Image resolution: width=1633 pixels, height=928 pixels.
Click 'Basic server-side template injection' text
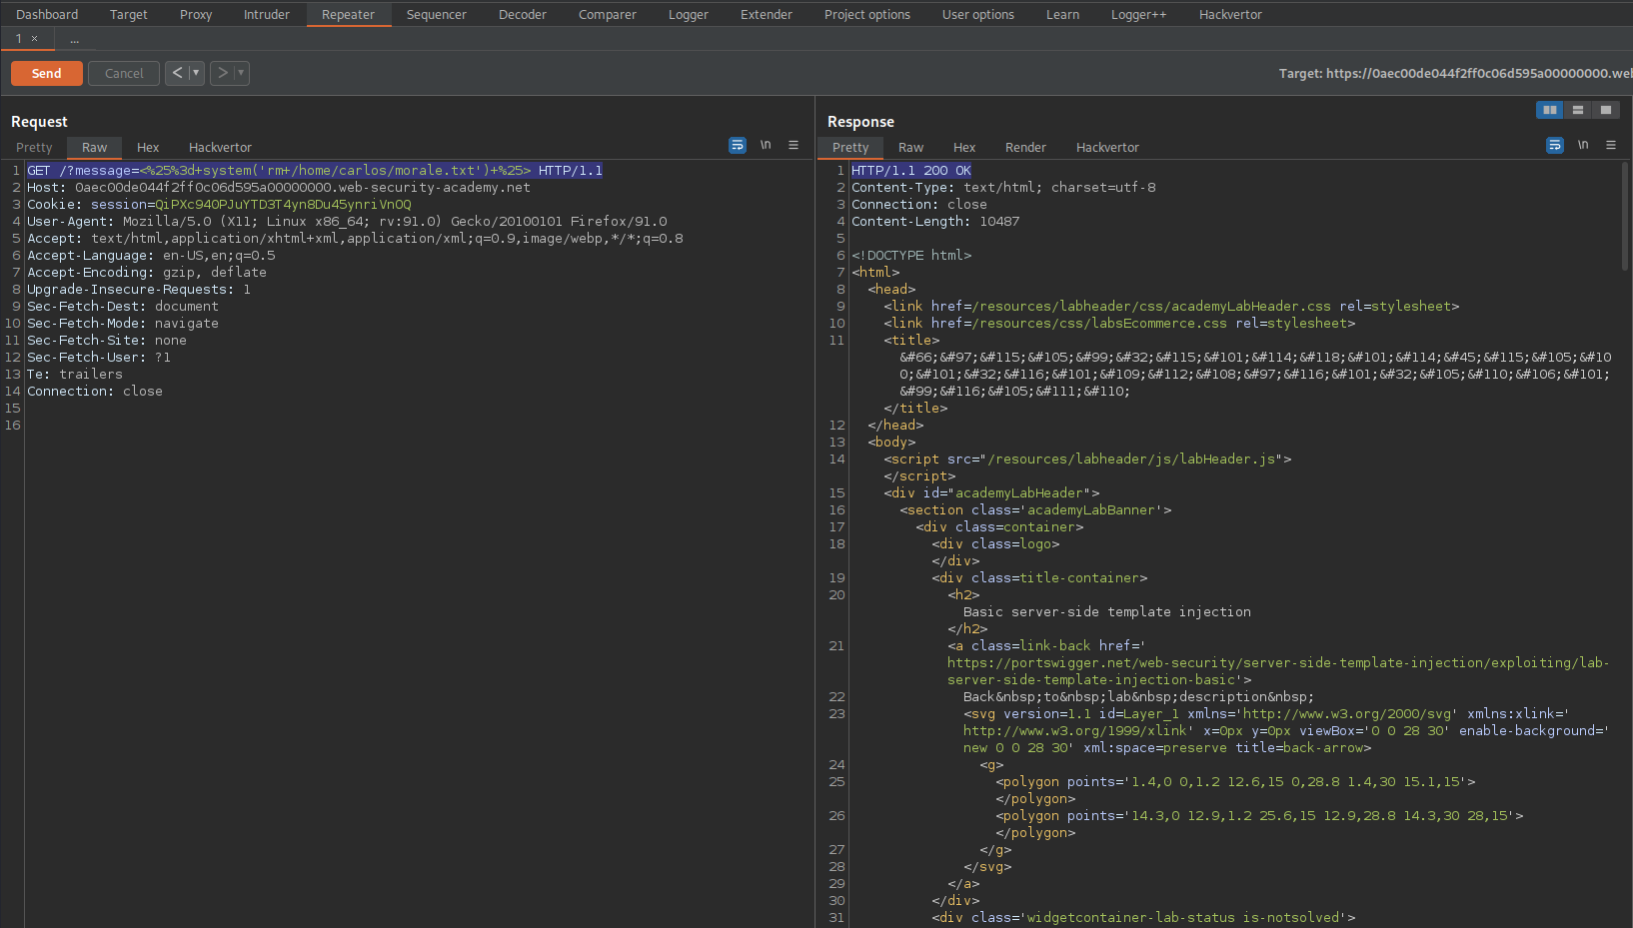(x=1107, y=611)
